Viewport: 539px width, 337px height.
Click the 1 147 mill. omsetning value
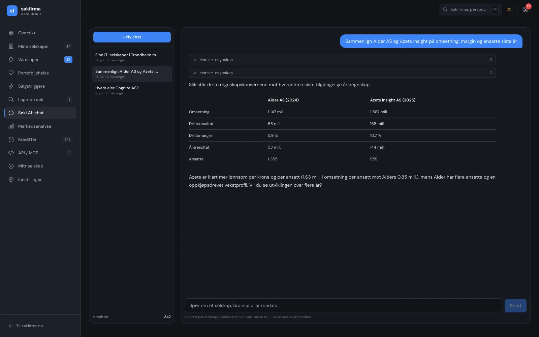click(276, 112)
